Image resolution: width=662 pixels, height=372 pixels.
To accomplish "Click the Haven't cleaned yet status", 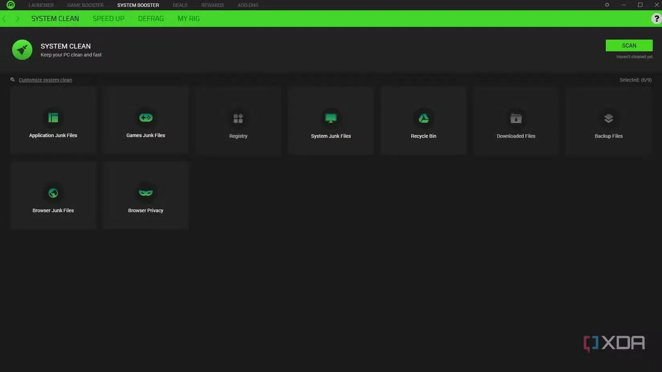I will coord(634,57).
